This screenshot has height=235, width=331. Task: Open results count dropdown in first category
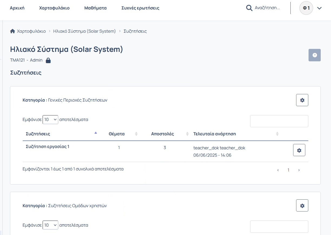[51, 119]
